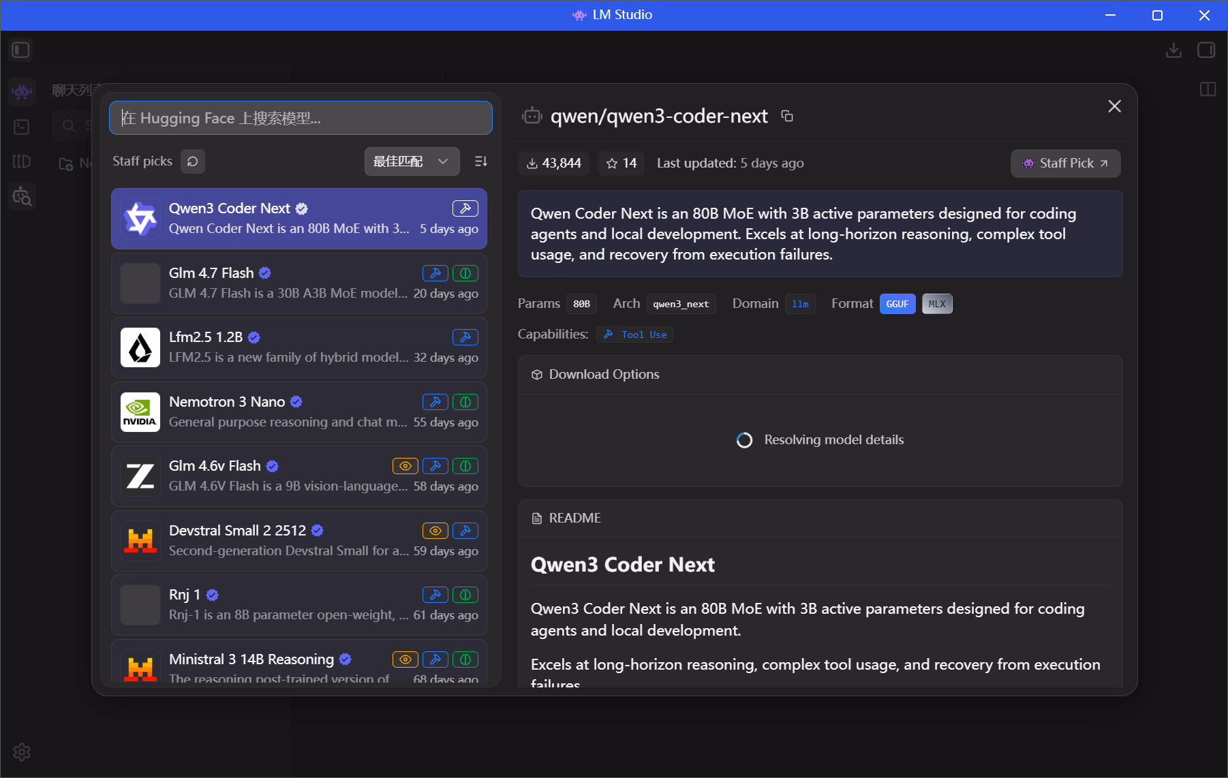This screenshot has height=778, width=1228.
Task: Select the Glm 4.7 Flash model entry
Action: click(299, 283)
